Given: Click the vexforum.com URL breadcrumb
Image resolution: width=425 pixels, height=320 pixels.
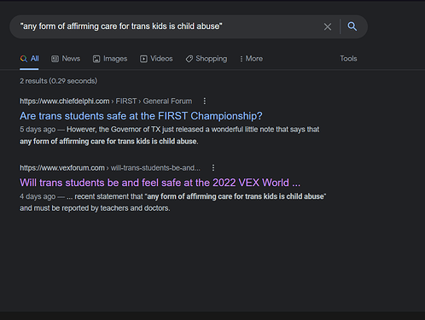Looking at the screenshot, I should point(110,168).
